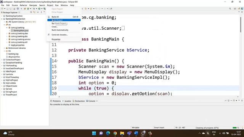Switch to the Problems tab
The height and width of the screenshot is (137, 244).
tap(56, 101)
